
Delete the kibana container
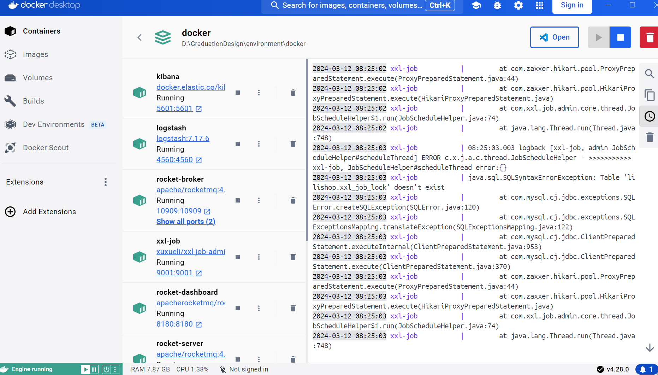tap(293, 93)
